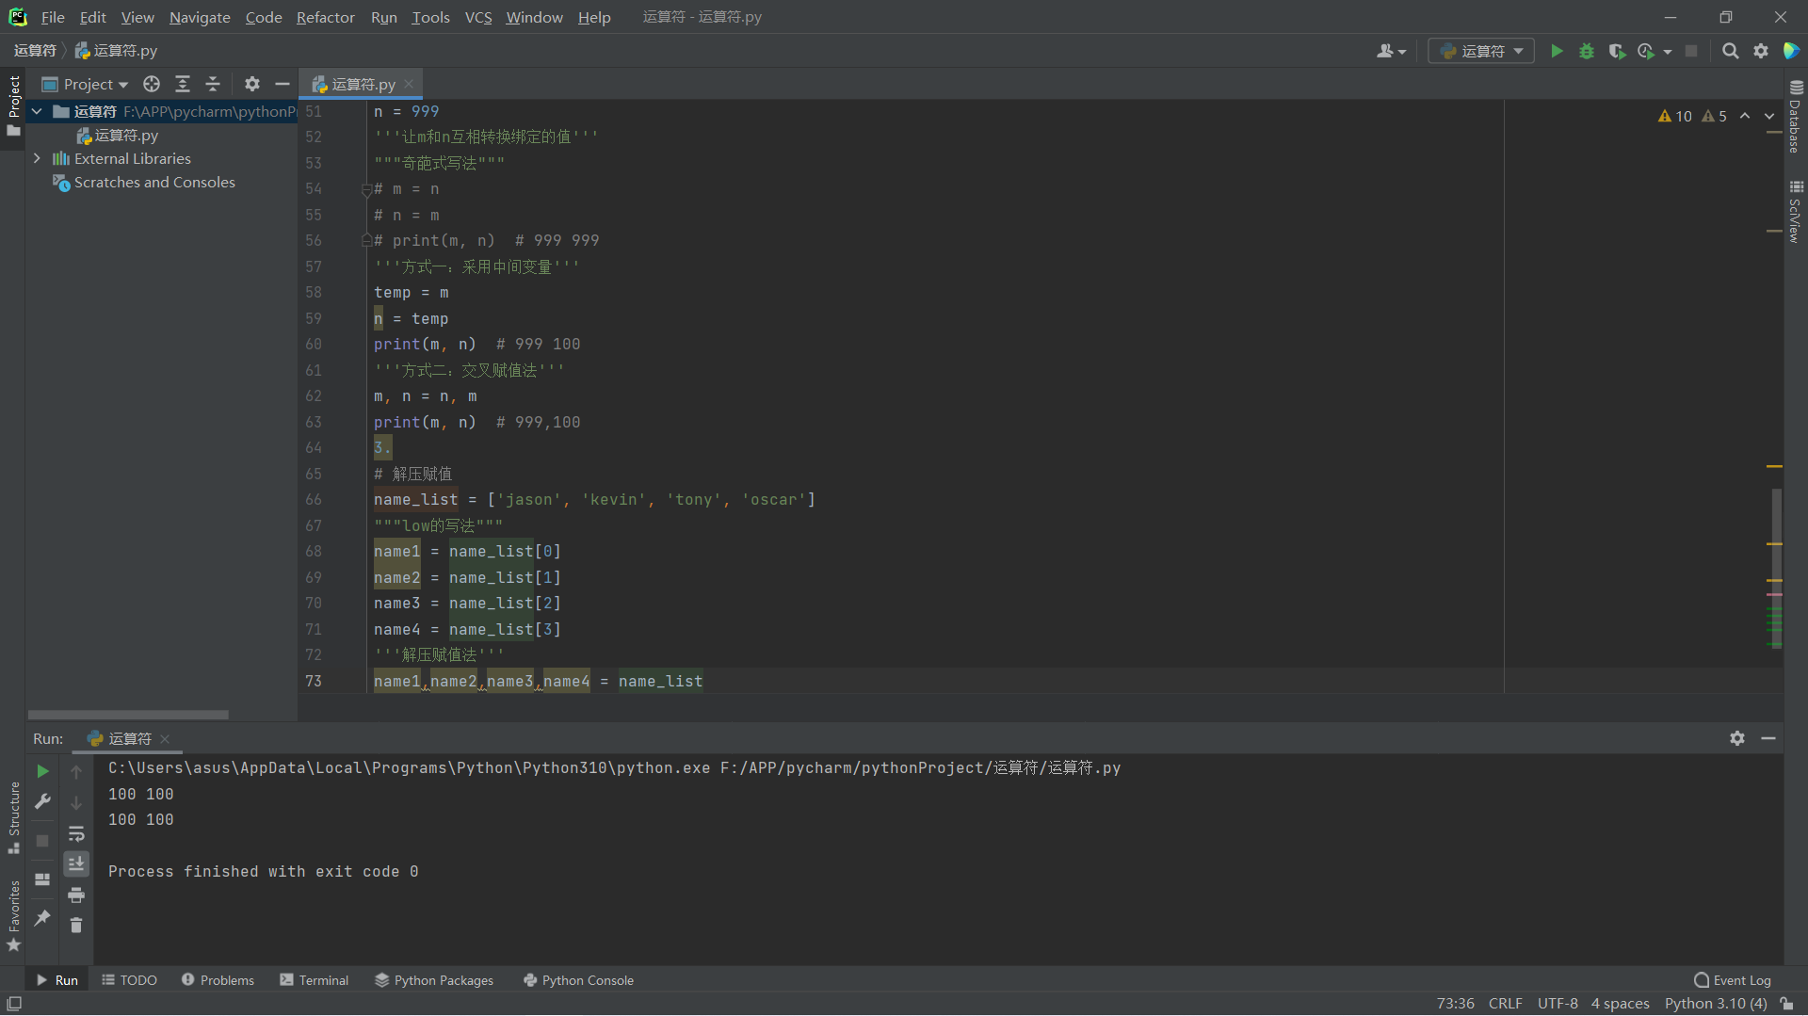The width and height of the screenshot is (1808, 1016).
Task: Click the print icon in the Run panel
Action: pos(76,895)
